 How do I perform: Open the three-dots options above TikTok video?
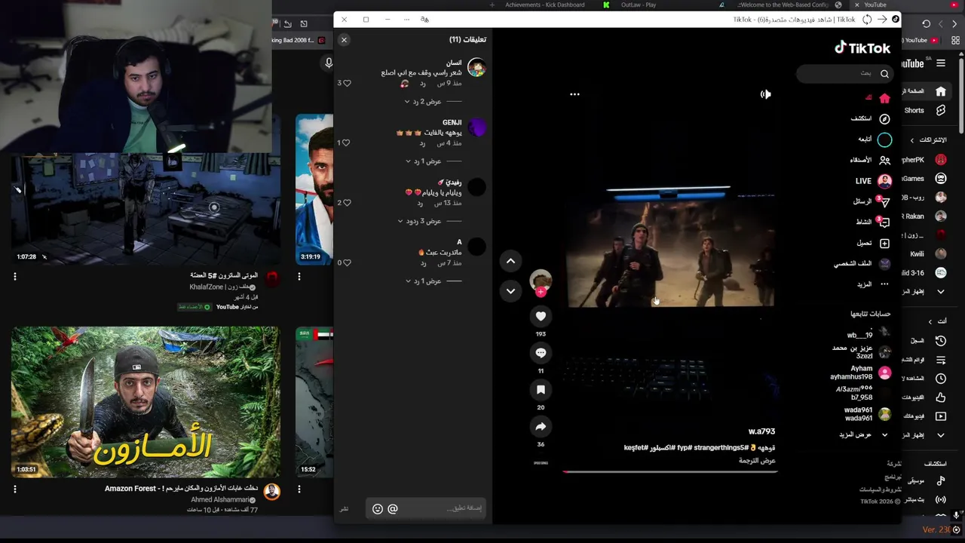(x=574, y=94)
